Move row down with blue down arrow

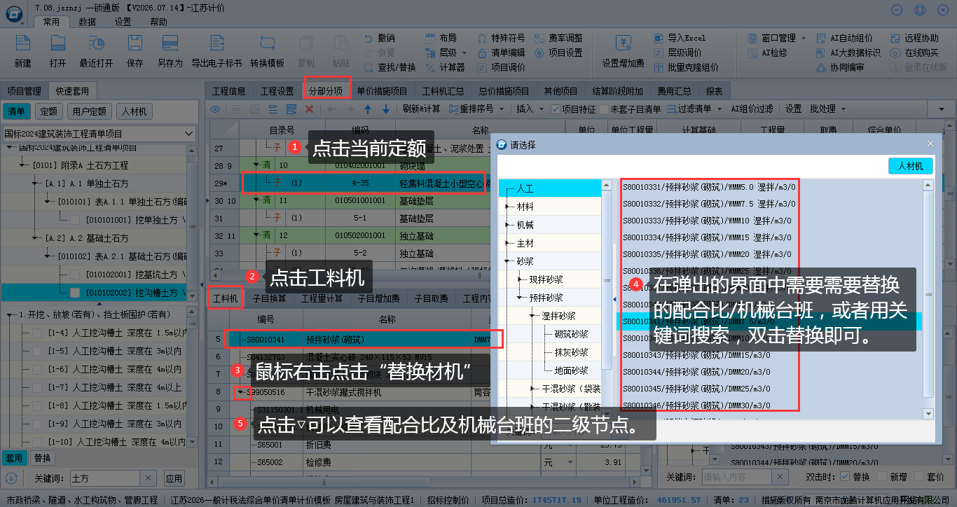coord(385,109)
